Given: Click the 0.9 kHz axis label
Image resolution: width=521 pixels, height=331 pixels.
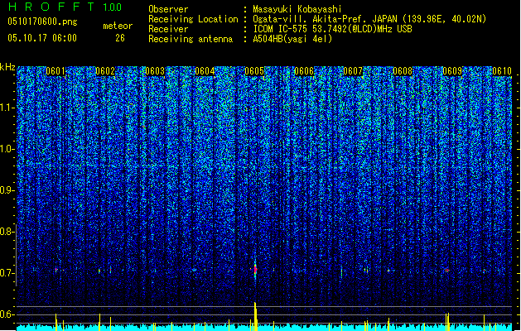Looking at the screenshot, I should coord(7,190).
